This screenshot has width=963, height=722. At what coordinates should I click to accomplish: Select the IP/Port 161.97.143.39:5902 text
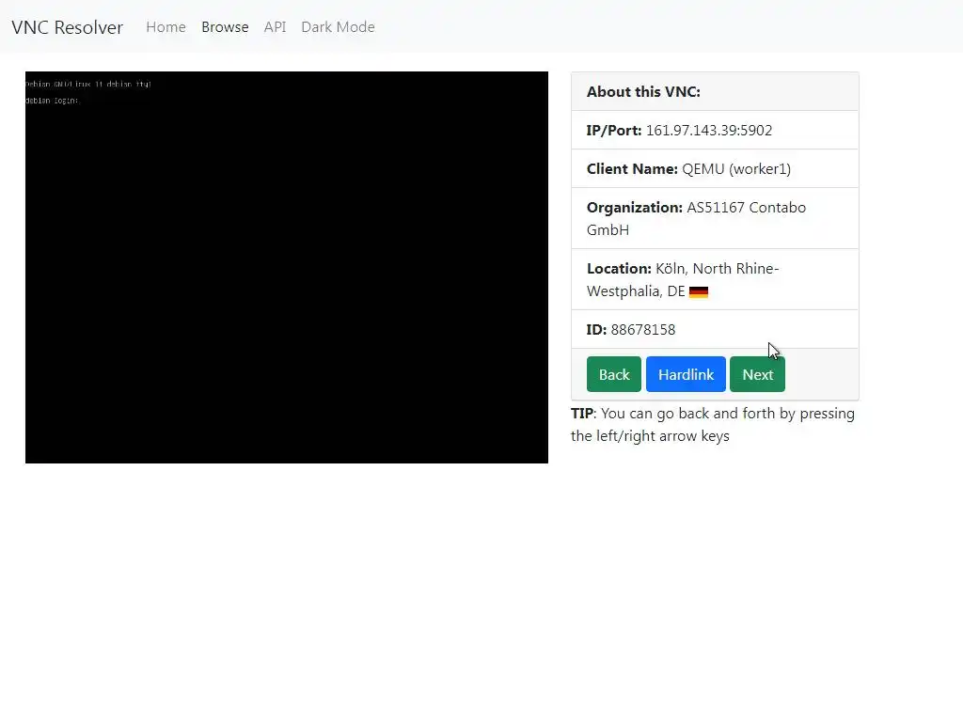(679, 130)
